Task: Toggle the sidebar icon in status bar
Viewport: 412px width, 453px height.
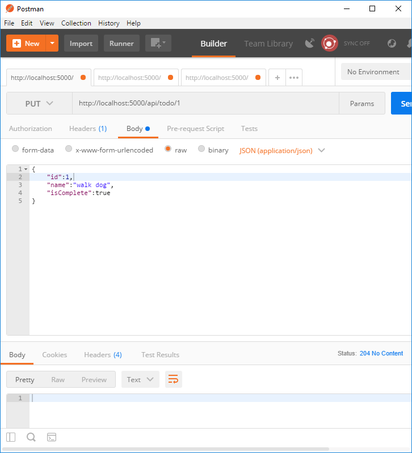Action: coord(11,437)
